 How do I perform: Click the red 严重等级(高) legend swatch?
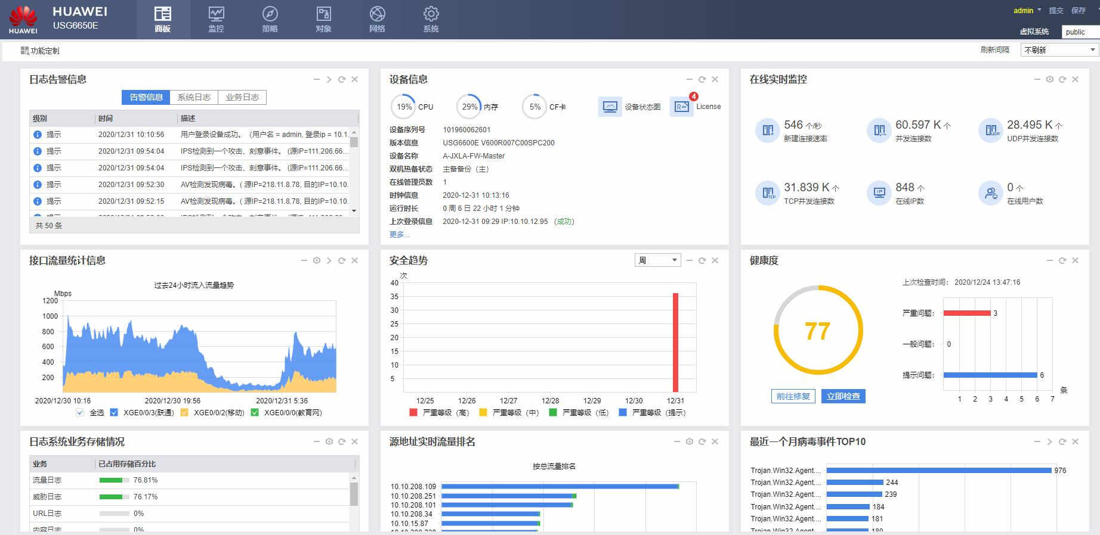point(413,412)
